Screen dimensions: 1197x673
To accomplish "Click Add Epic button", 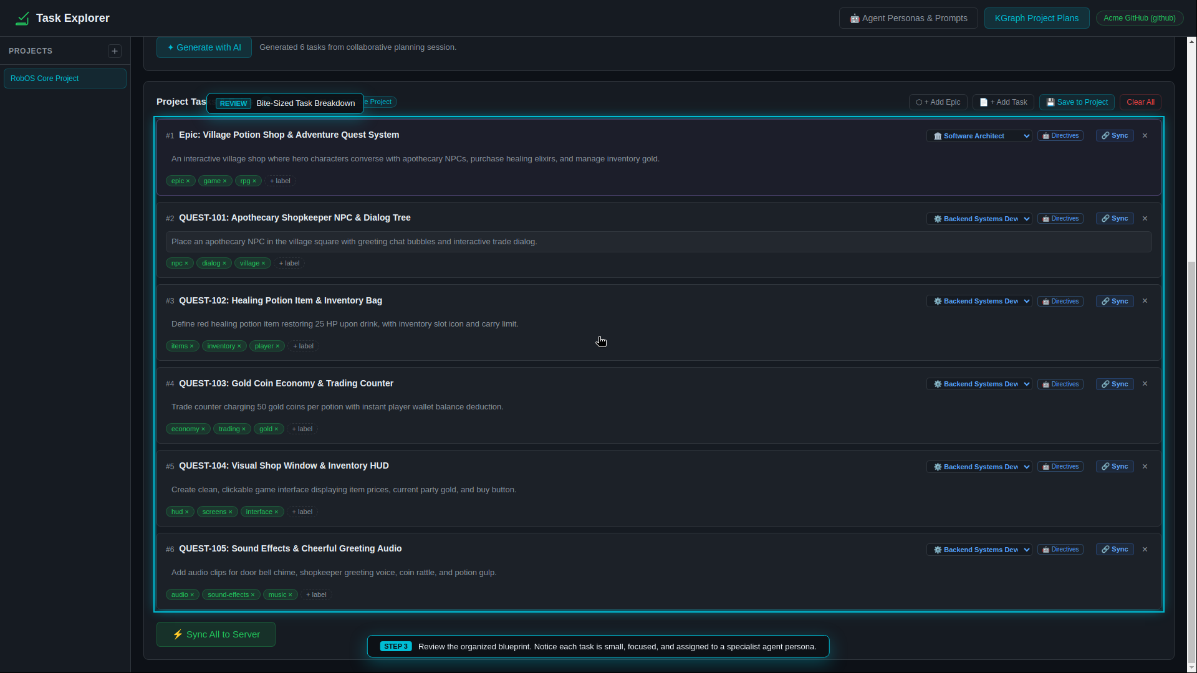I will tap(938, 102).
